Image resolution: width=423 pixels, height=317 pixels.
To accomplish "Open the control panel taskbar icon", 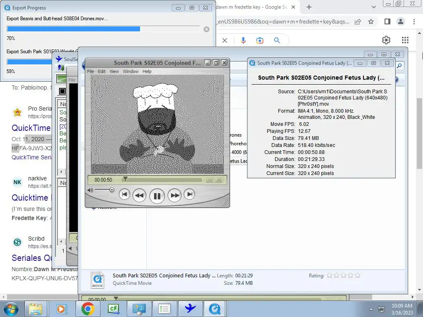I will [139, 309].
